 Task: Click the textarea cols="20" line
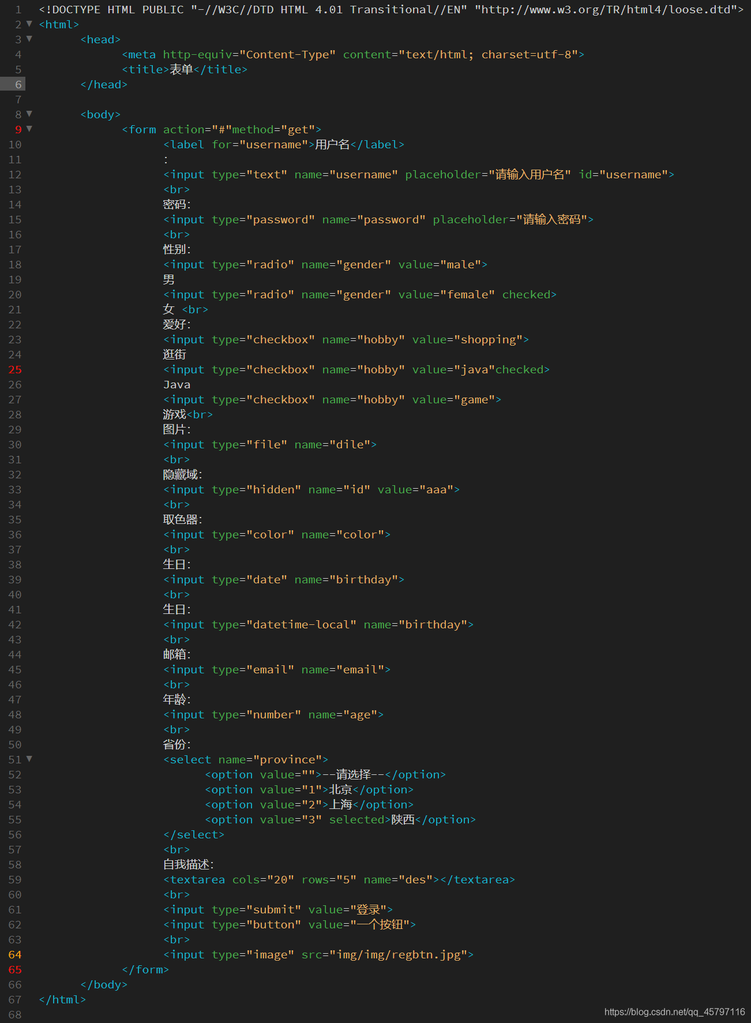click(x=339, y=879)
